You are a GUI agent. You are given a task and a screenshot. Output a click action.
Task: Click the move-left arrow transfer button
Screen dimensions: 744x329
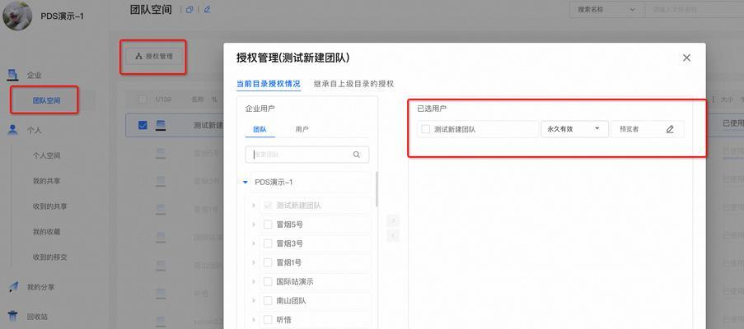(393, 235)
